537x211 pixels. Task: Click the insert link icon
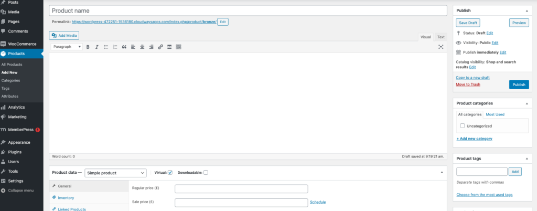(160, 47)
